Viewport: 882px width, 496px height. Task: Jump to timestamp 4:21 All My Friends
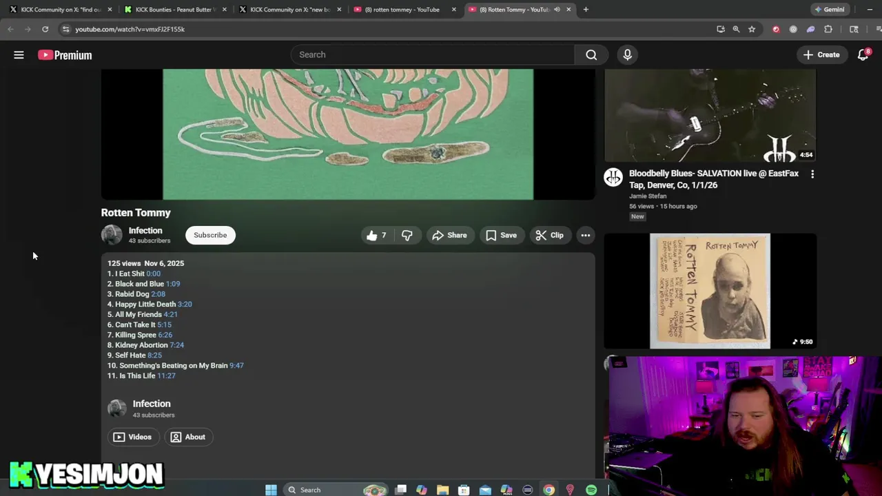[x=170, y=314]
